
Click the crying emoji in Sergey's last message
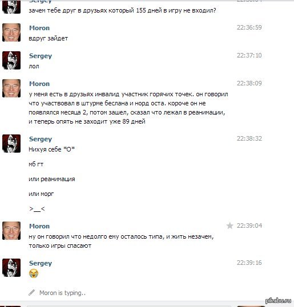[x=34, y=273]
